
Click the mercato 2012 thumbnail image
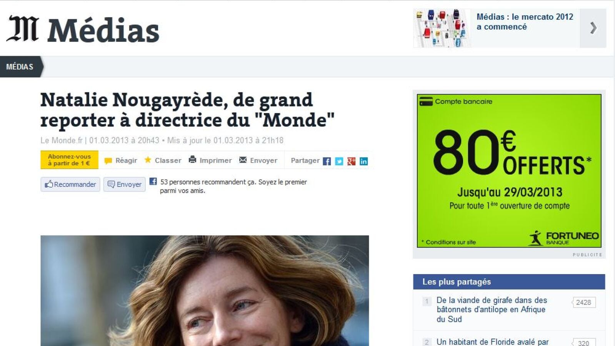click(442, 28)
